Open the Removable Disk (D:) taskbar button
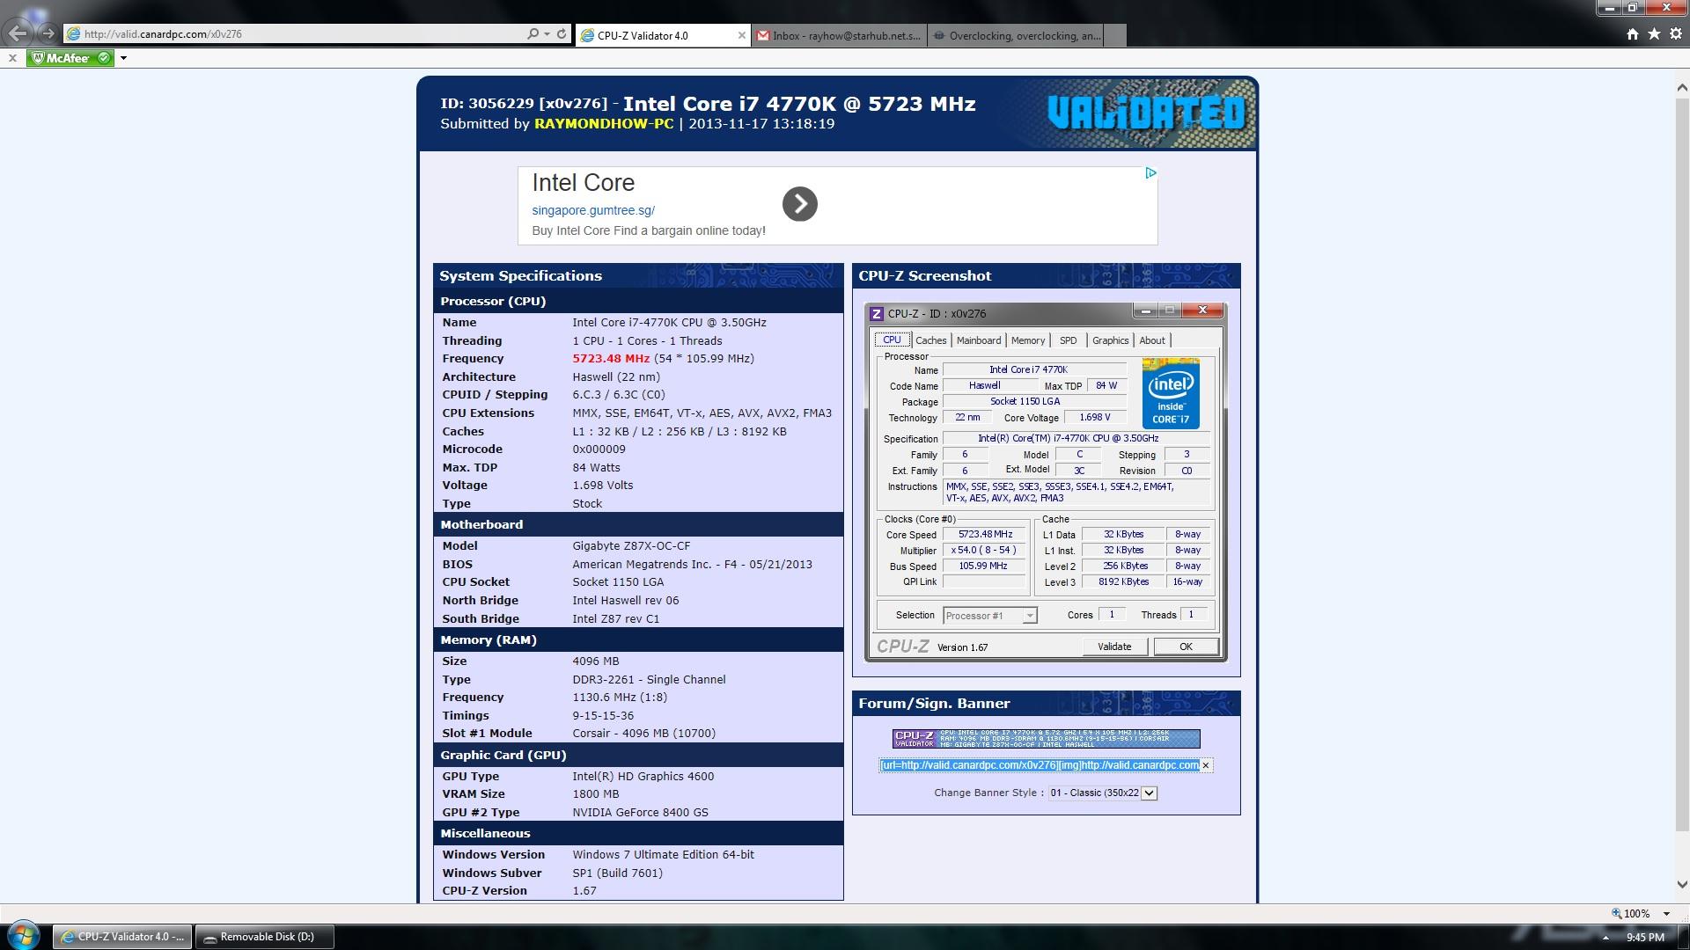Screen dimensions: 1690x950 pyautogui.click(x=265, y=937)
